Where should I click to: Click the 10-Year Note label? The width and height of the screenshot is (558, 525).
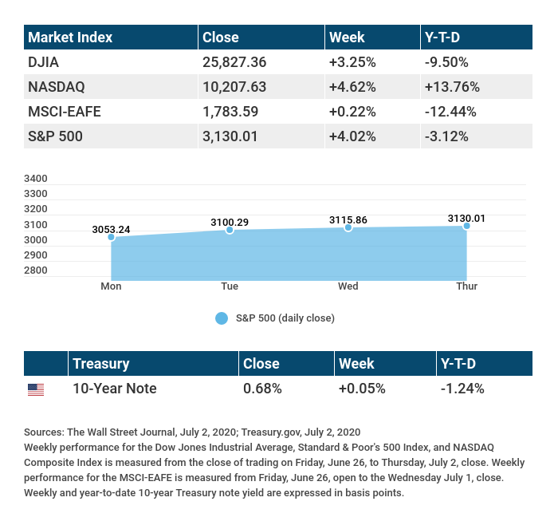(x=114, y=389)
